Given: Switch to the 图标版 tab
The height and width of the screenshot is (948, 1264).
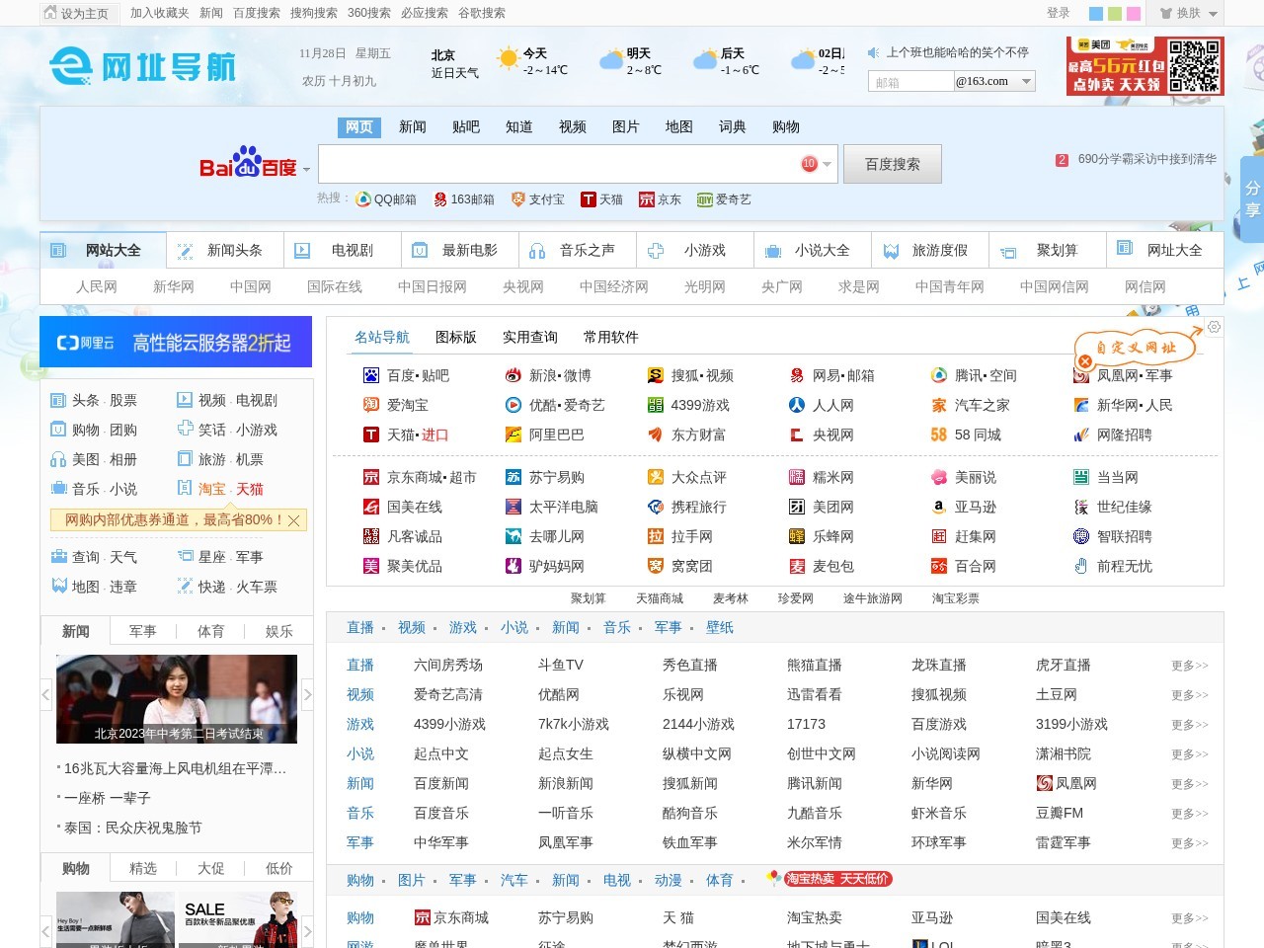Looking at the screenshot, I should (455, 337).
